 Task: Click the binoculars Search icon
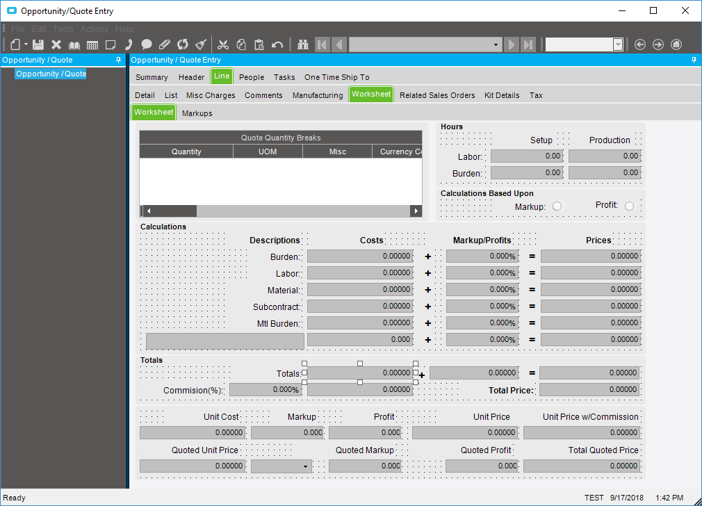(x=303, y=44)
